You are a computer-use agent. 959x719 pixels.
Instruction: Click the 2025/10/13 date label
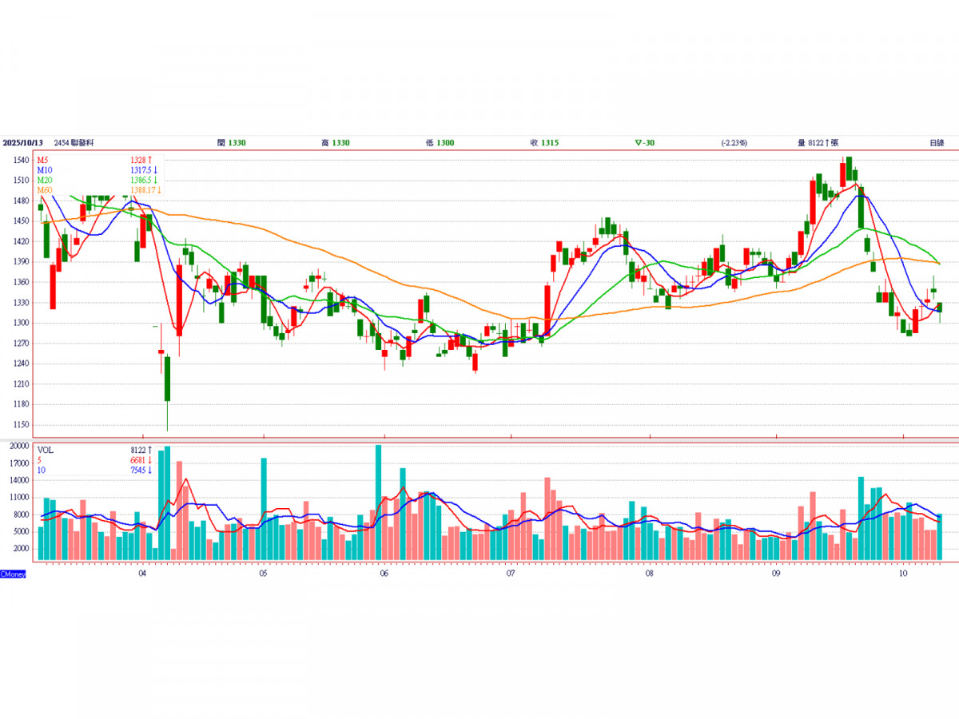pos(22,143)
